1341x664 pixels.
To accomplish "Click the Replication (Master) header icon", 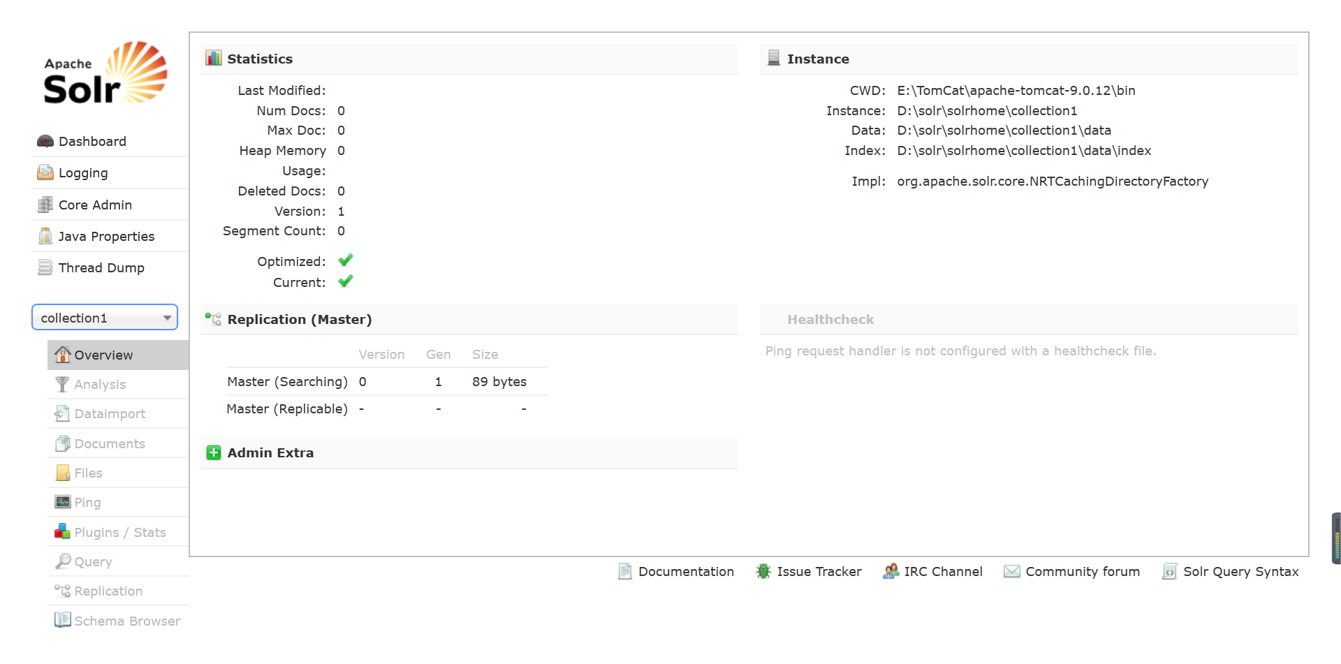I will coord(214,319).
